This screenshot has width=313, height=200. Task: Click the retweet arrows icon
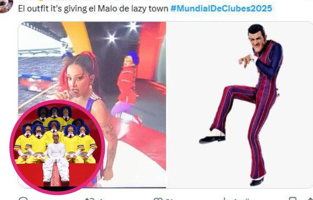(89, 199)
